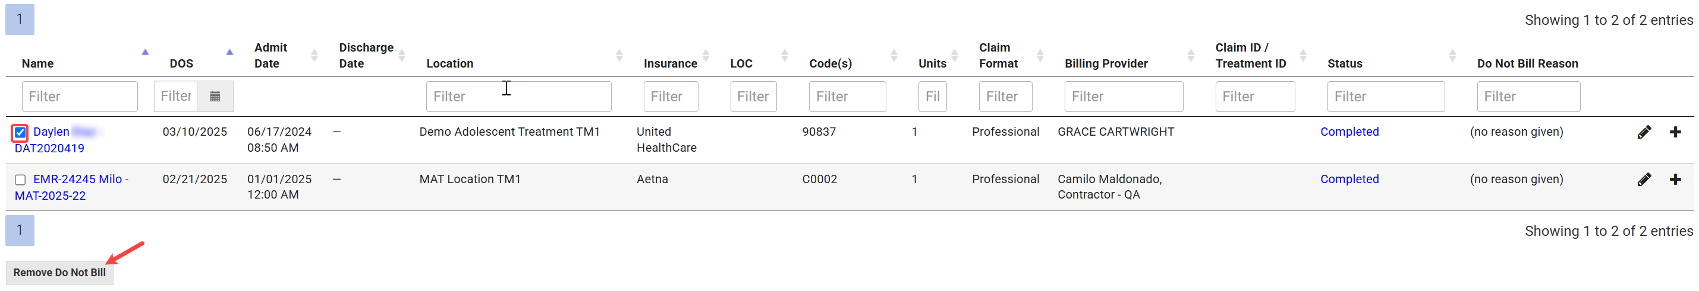Open the DOS filter calendar picker

215,97
